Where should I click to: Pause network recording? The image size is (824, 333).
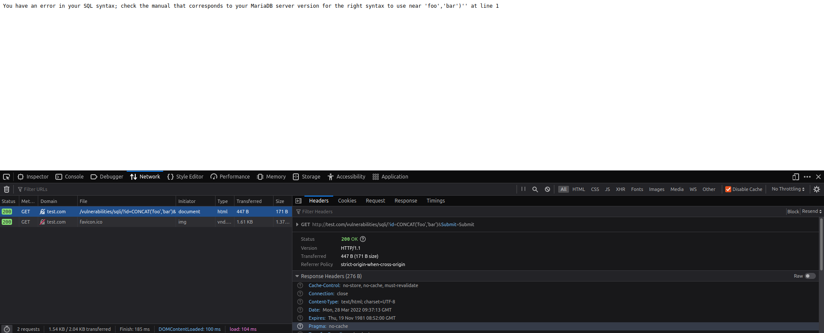[523, 189]
